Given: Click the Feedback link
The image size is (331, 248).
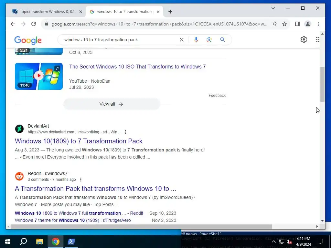Looking at the screenshot, I should pyautogui.click(x=217, y=96).
